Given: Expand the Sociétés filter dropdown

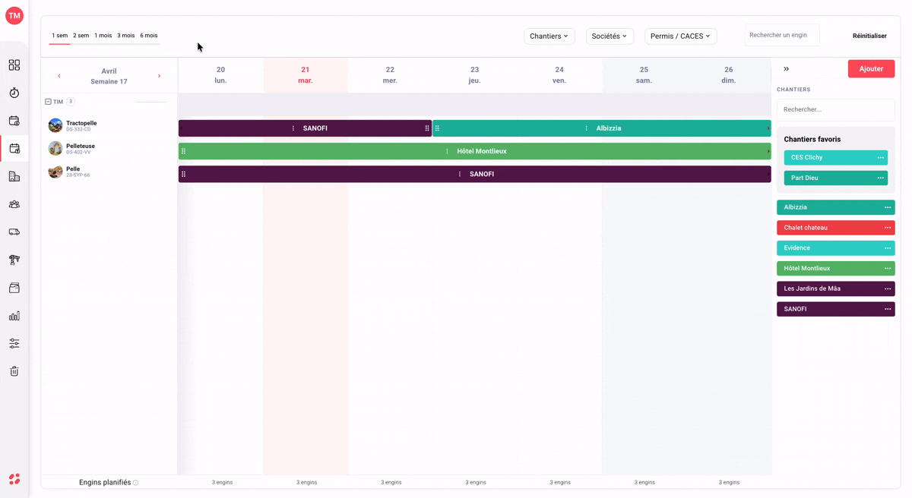Looking at the screenshot, I should (610, 36).
